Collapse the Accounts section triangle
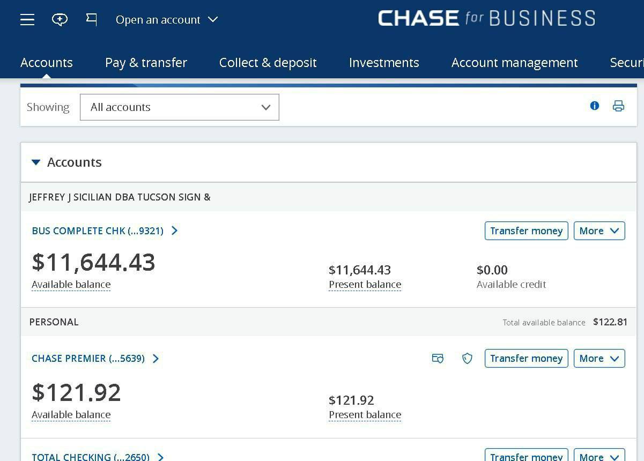 36,162
